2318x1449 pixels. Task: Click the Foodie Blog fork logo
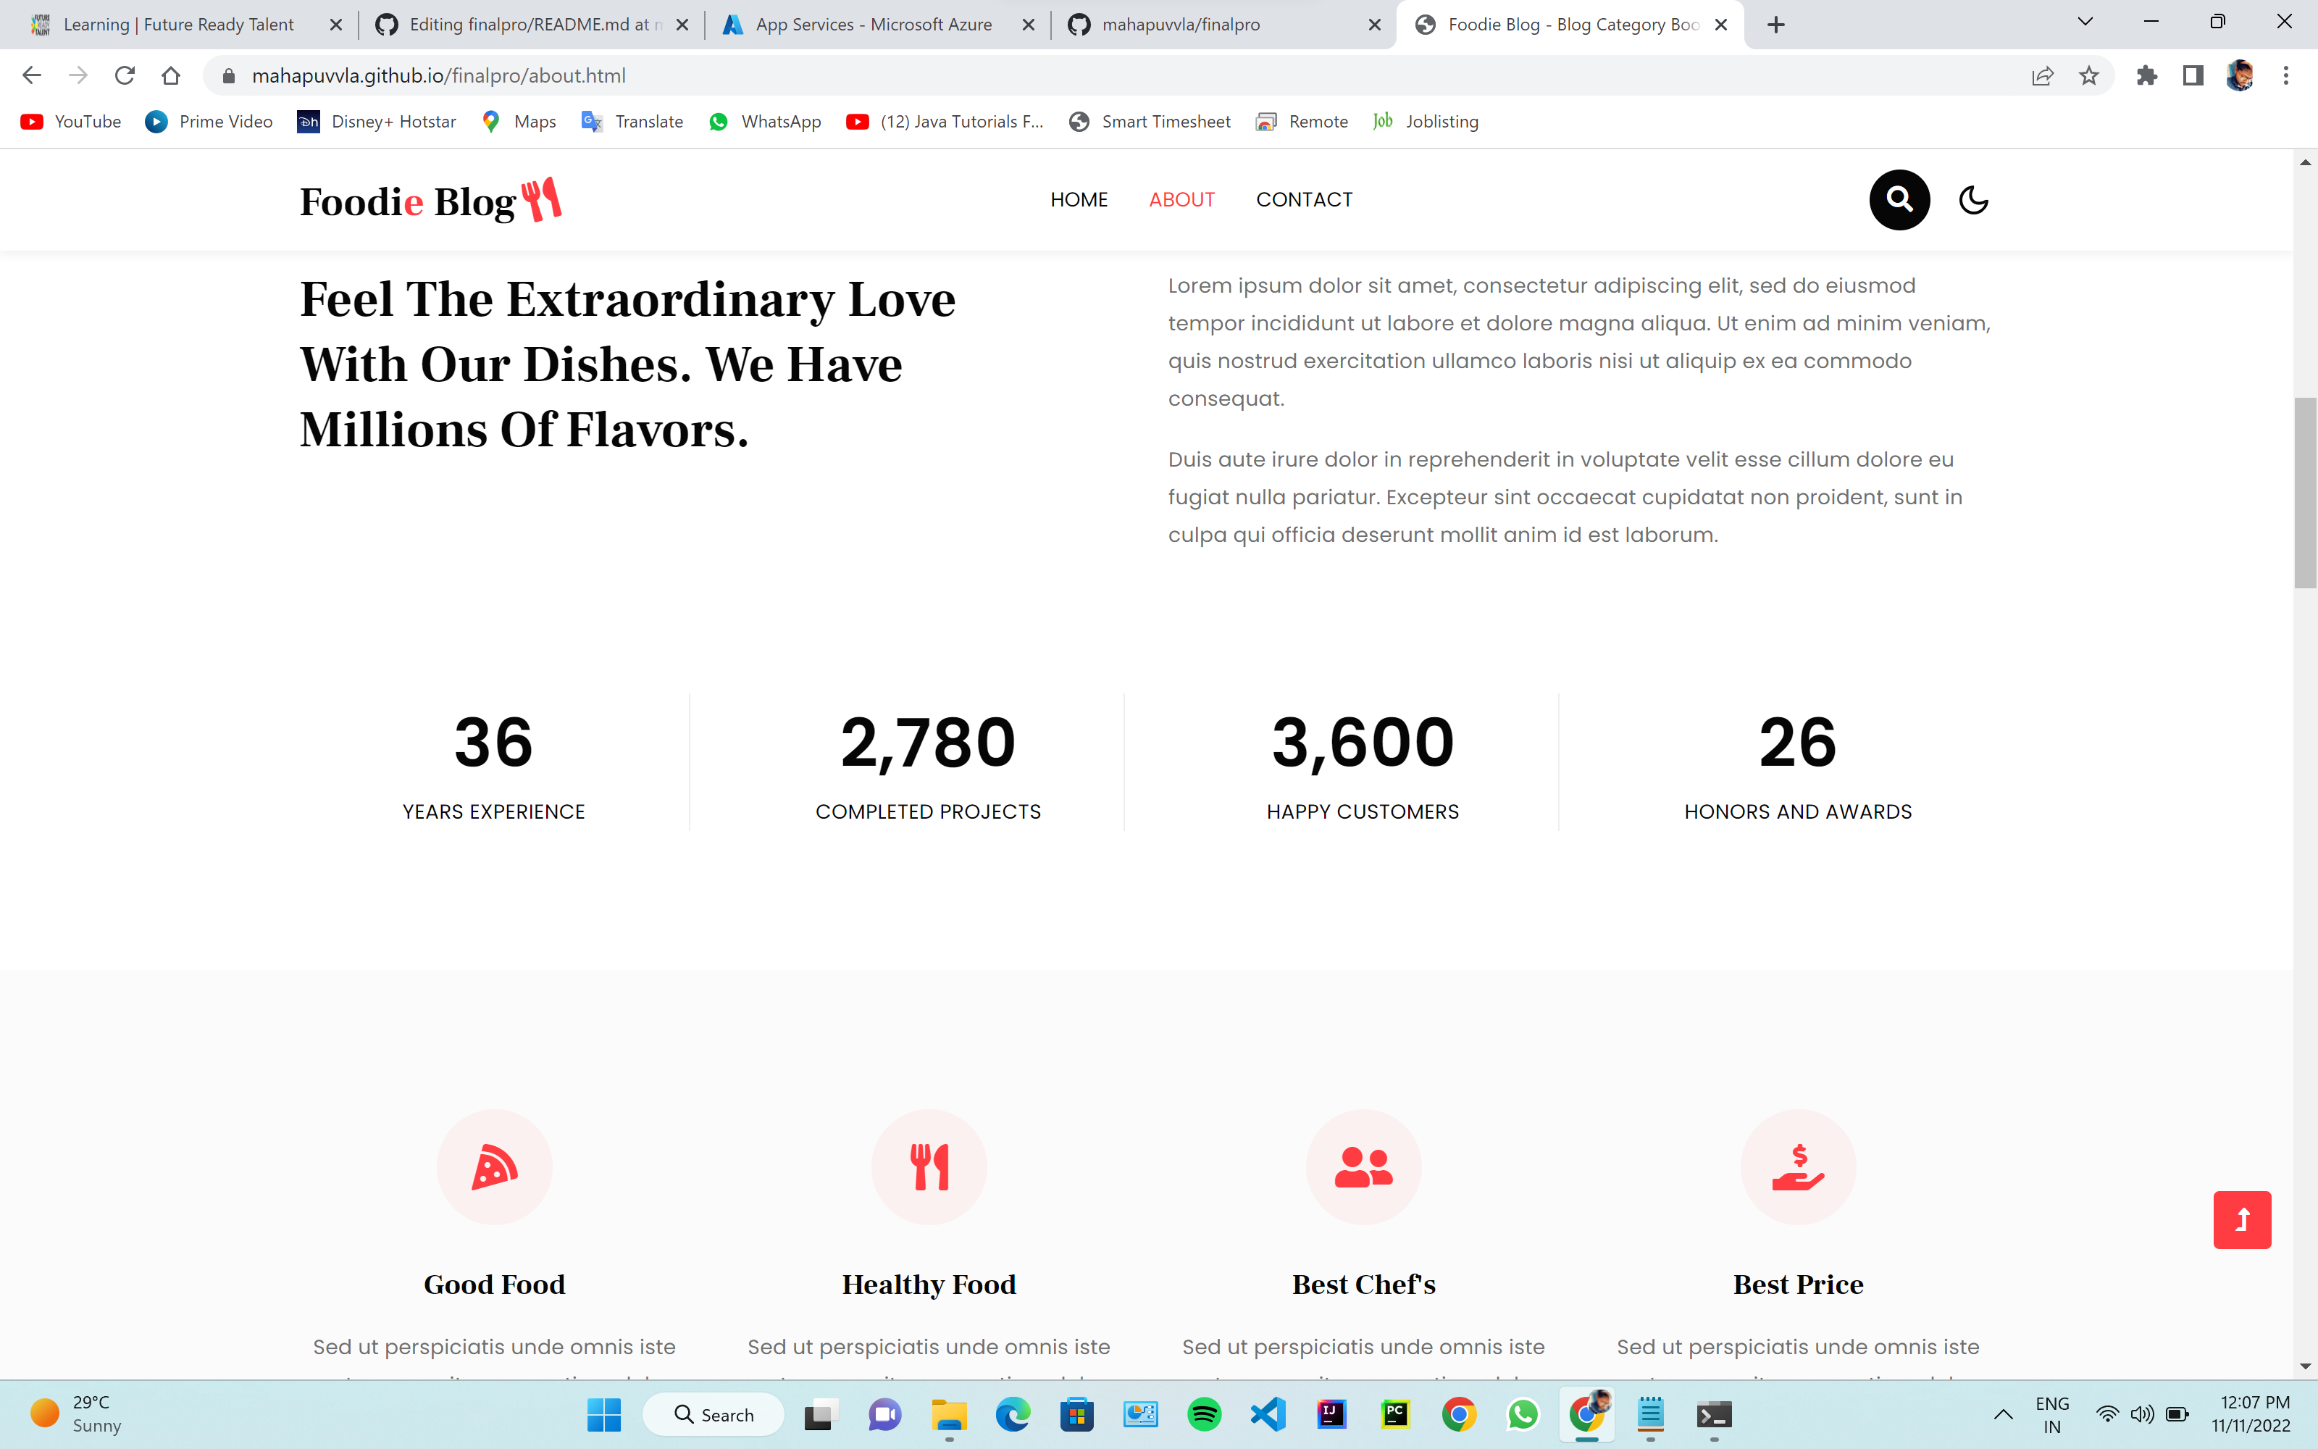pos(542,199)
